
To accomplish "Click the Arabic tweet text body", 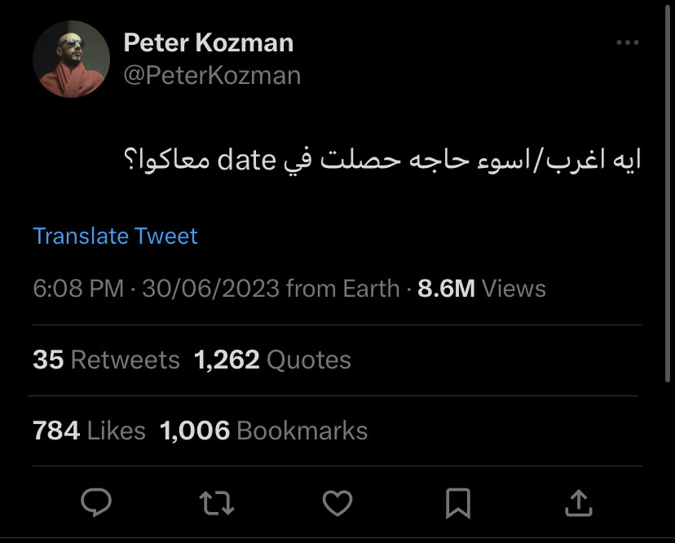I will click(x=382, y=160).
